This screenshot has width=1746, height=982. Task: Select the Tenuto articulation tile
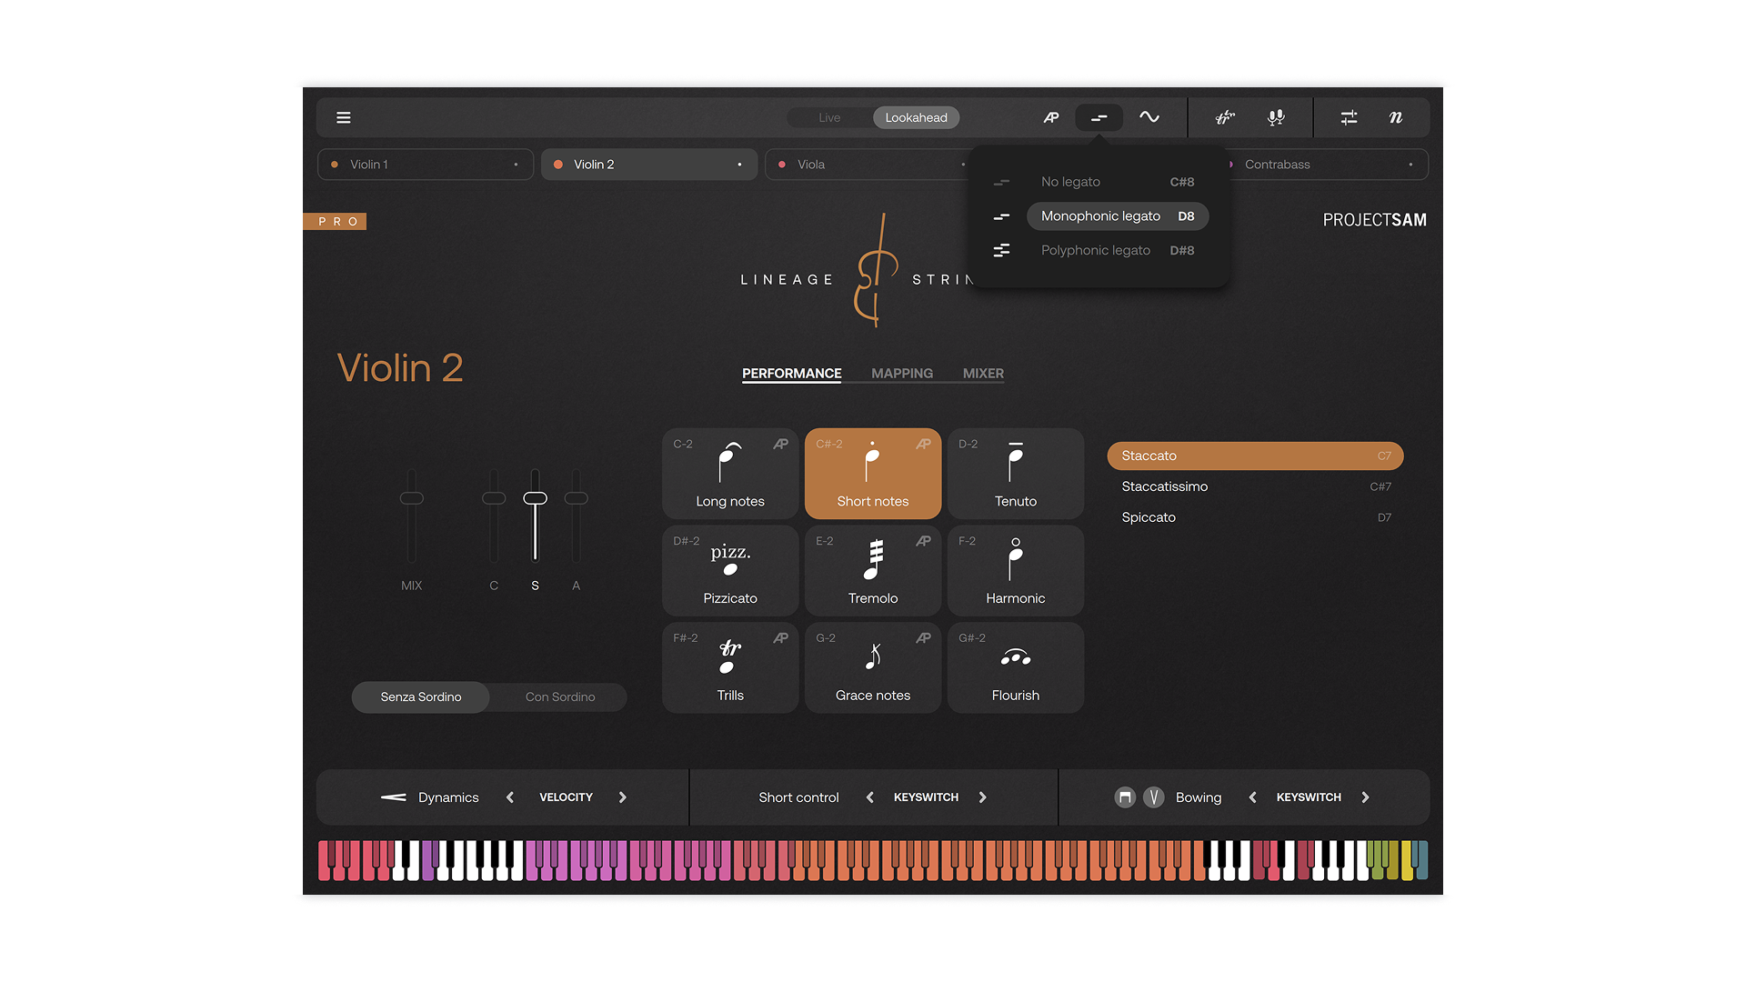point(1016,474)
